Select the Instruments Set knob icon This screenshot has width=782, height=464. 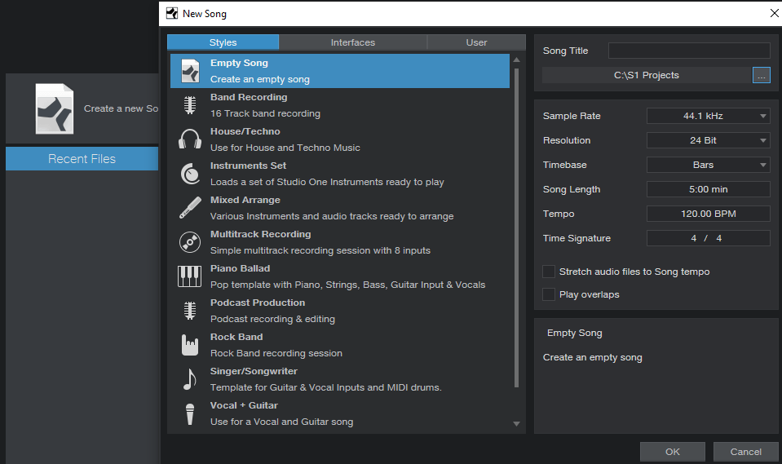190,174
